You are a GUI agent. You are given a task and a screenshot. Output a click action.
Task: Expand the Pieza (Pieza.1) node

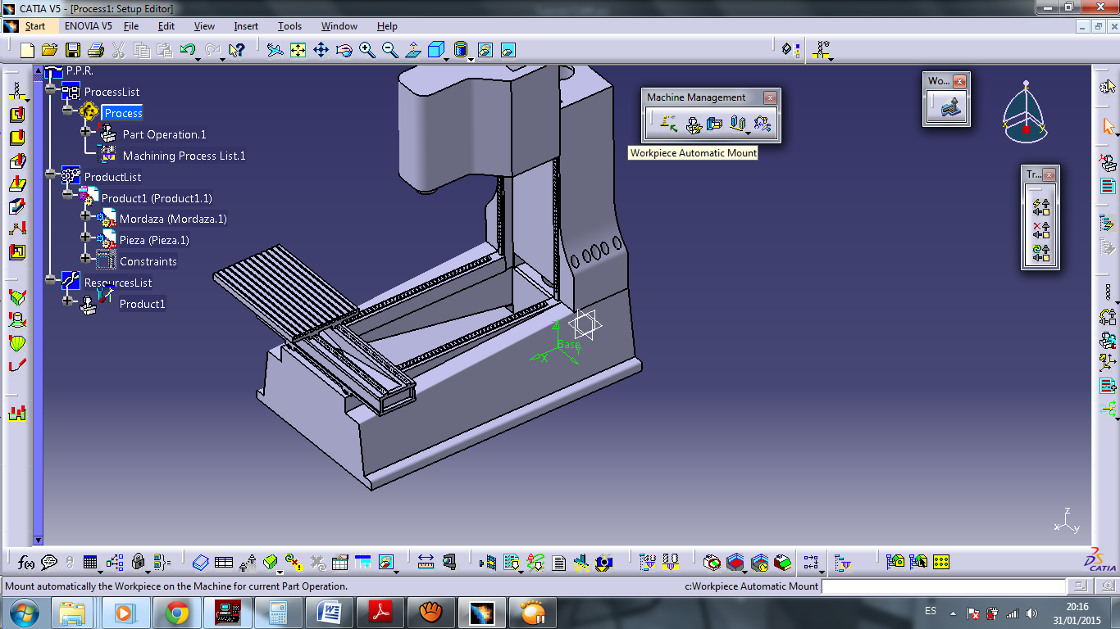pyautogui.click(x=85, y=237)
